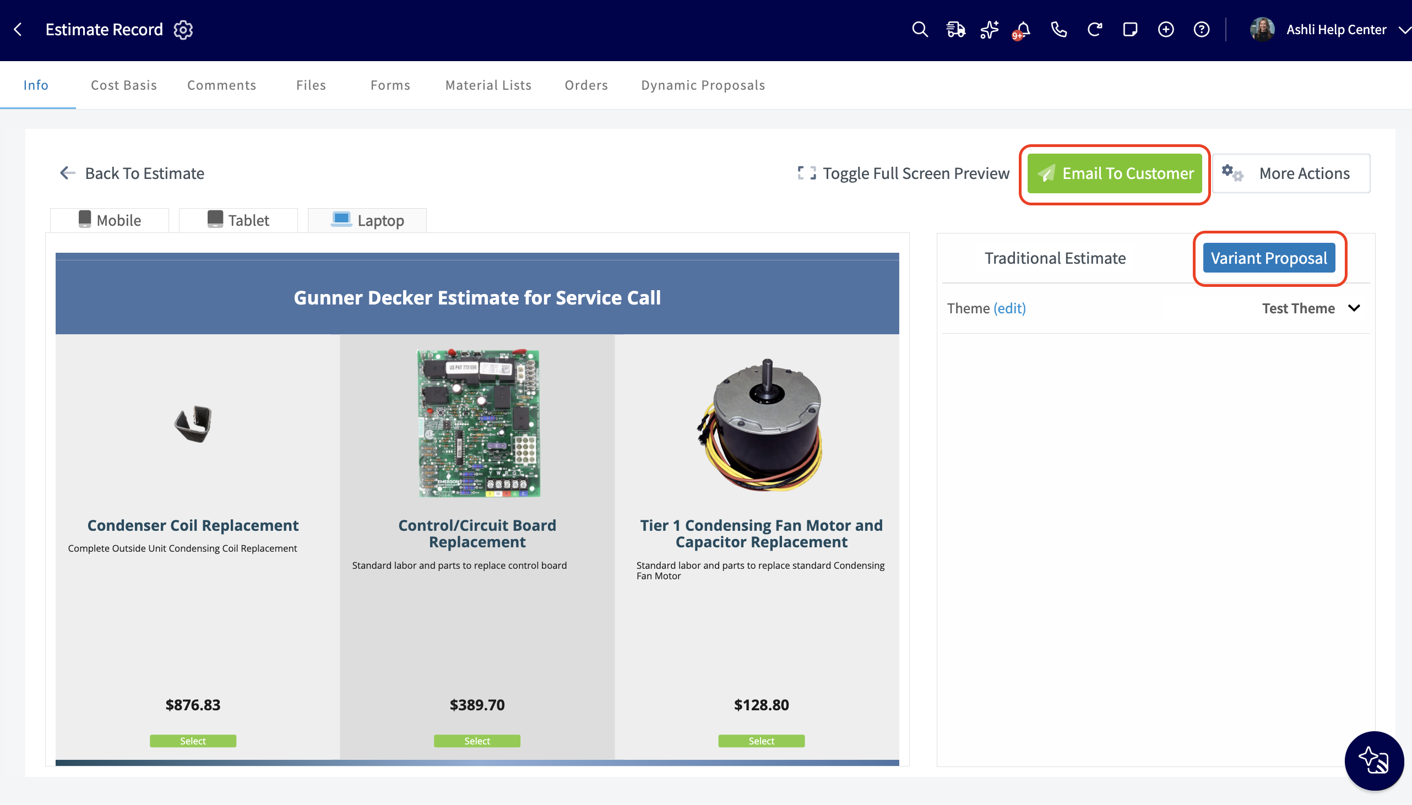Open the Info tab
This screenshot has width=1412, height=805.
click(36, 85)
